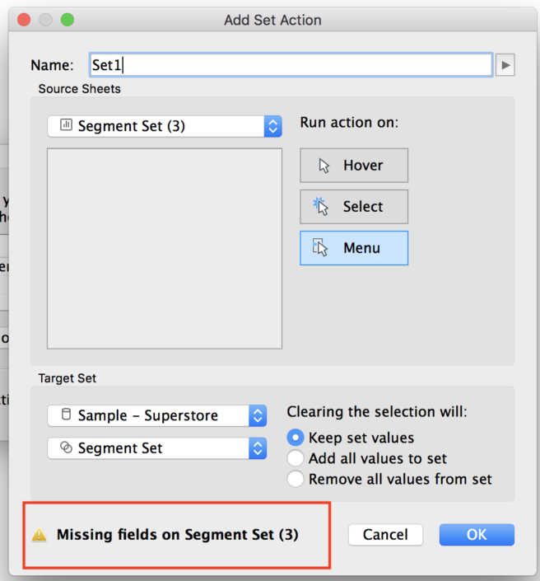The height and width of the screenshot is (581, 540).
Task: Click the Menu cursor icon
Action: [x=322, y=248]
